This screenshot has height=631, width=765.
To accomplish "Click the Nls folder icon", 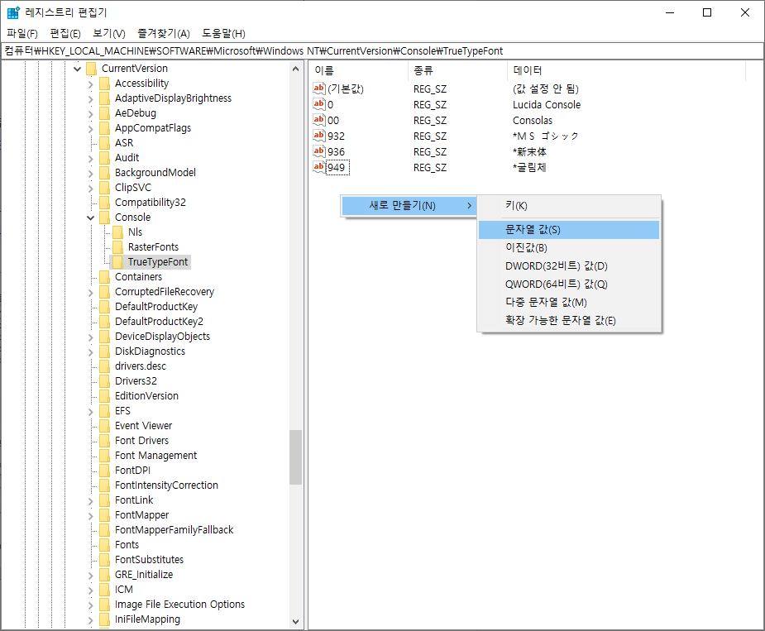I will pos(117,232).
